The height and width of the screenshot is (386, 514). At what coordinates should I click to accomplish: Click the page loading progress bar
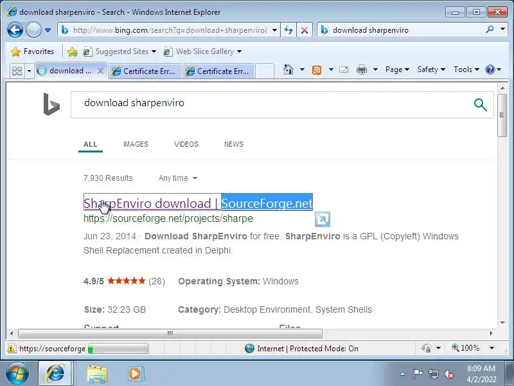click(x=118, y=349)
